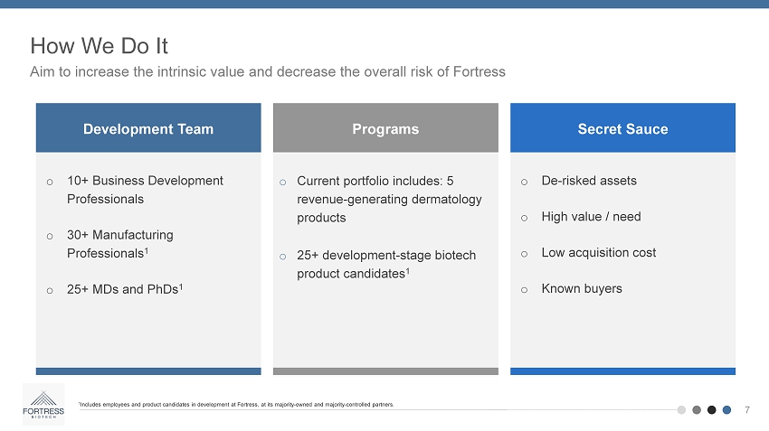Select the Development Team header
769x431 pixels.
pyautogui.click(x=148, y=128)
